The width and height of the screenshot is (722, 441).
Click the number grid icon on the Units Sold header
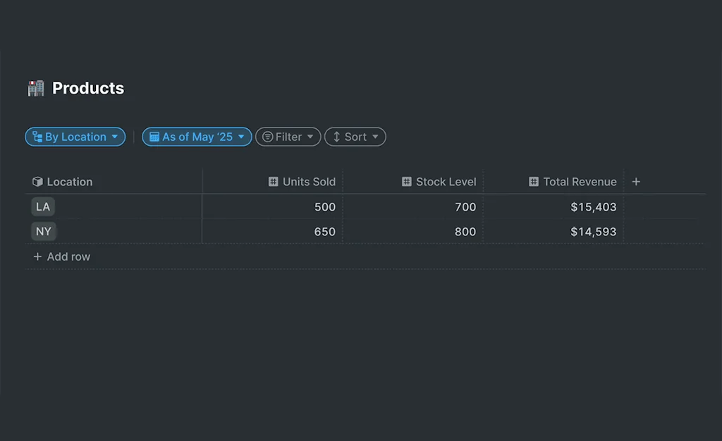click(x=274, y=181)
